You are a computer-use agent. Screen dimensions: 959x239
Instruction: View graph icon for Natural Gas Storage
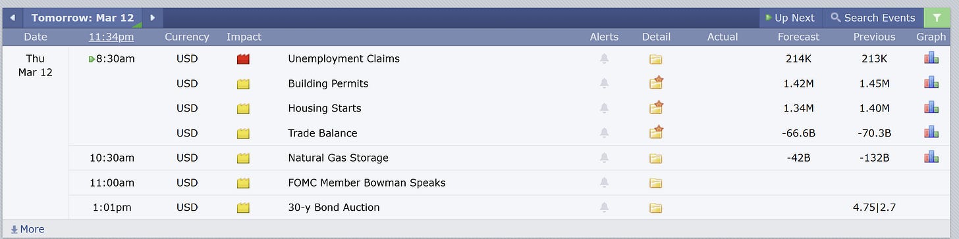931,157
